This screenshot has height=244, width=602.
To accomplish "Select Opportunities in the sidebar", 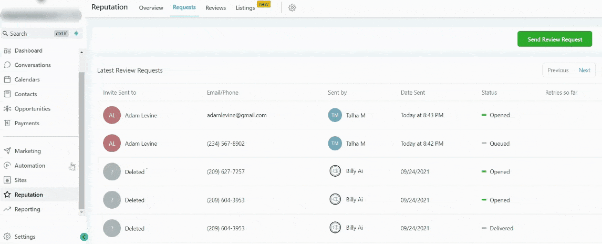I will click(x=32, y=109).
